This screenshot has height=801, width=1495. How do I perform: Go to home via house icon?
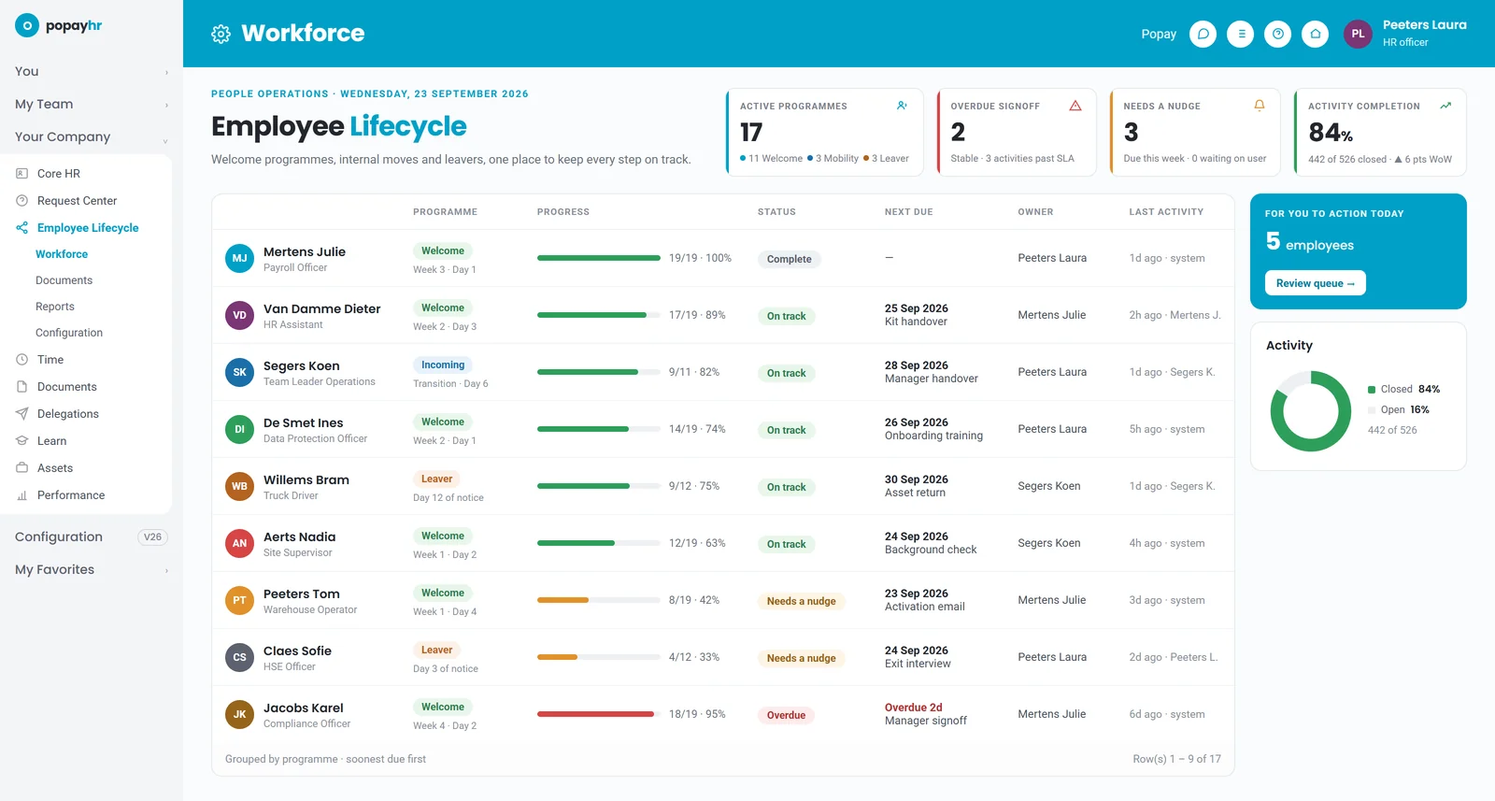1315,34
